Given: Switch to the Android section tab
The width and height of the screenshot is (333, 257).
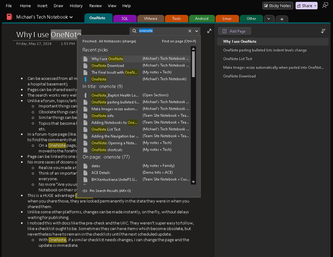Looking at the screenshot, I should pyautogui.click(x=202, y=19).
